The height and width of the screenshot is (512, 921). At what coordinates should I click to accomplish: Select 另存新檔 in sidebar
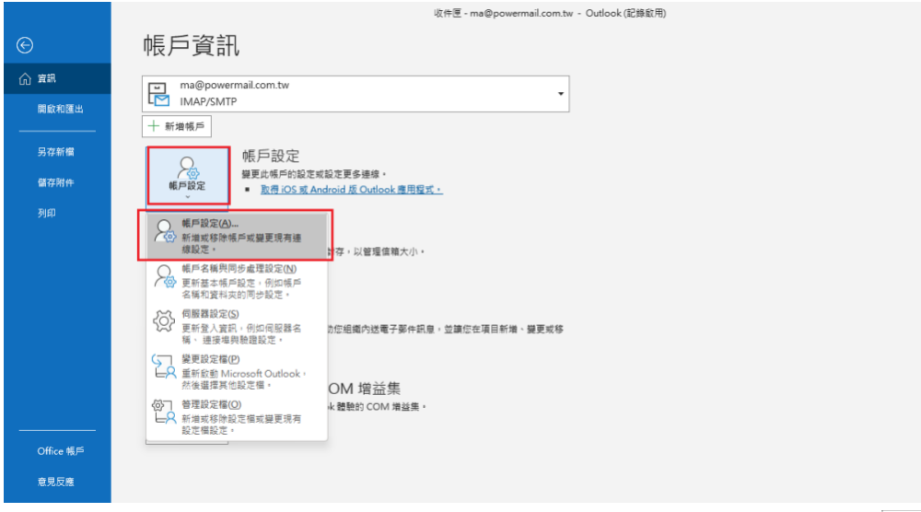56,152
